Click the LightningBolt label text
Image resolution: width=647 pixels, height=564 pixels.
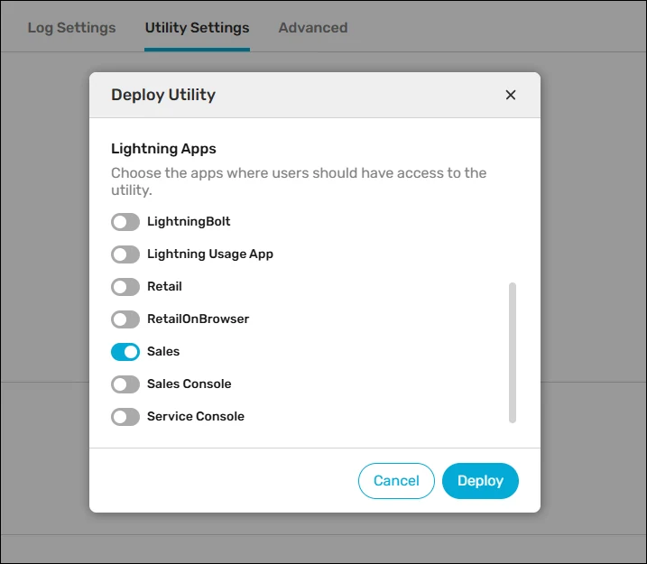coord(189,222)
